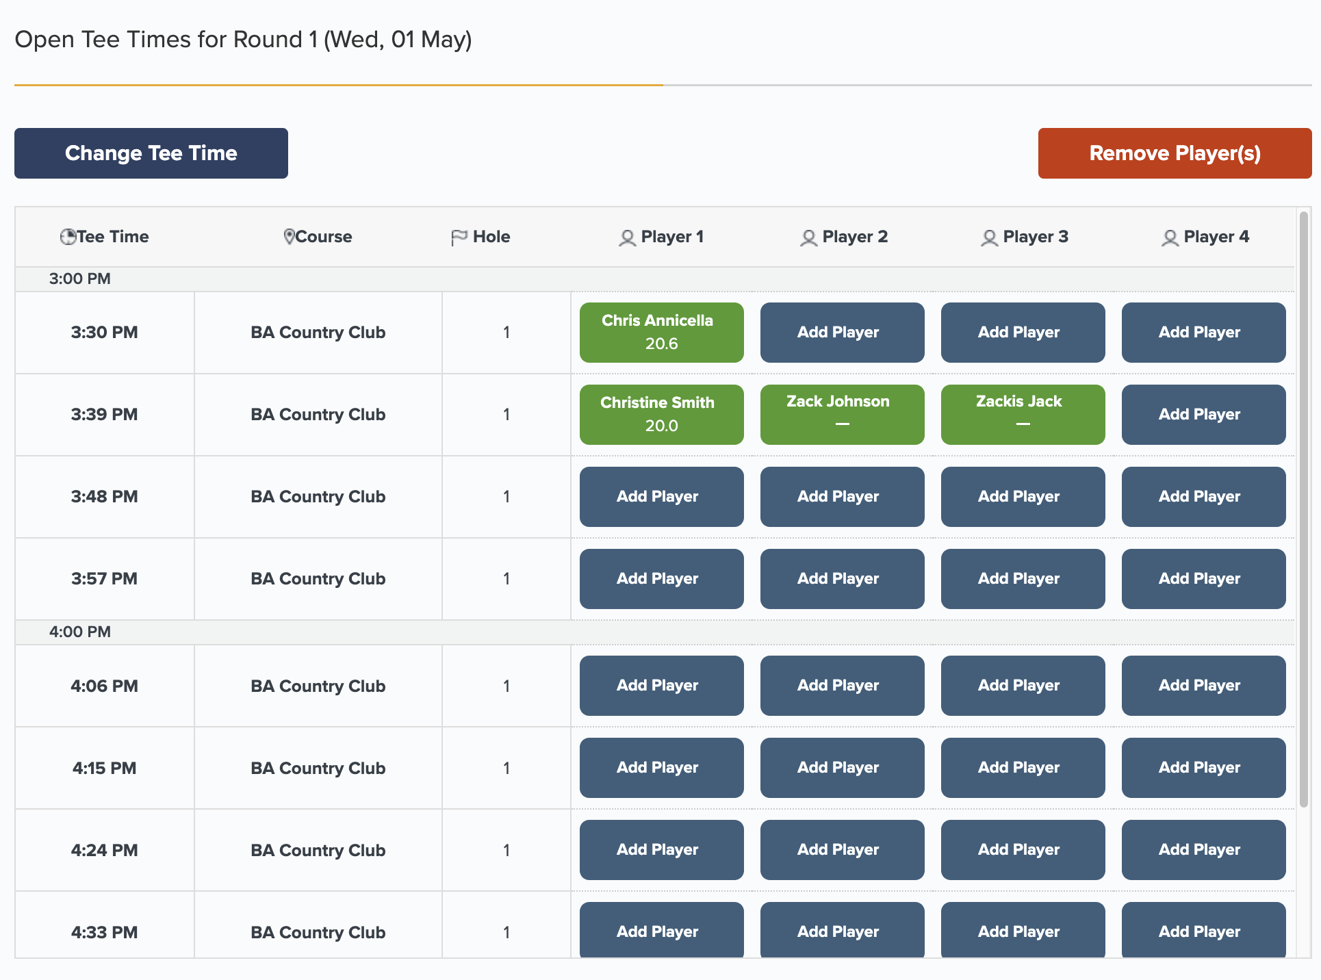Select Zackis Jack's player slot
Viewport: 1321px width, 980px height.
[x=1023, y=415]
